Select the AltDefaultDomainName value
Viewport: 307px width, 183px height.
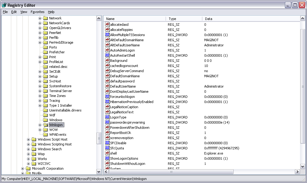(x=127, y=40)
